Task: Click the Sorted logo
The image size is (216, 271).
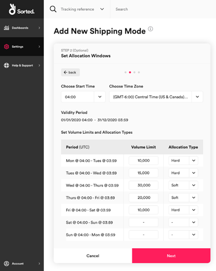Action: 21,9
